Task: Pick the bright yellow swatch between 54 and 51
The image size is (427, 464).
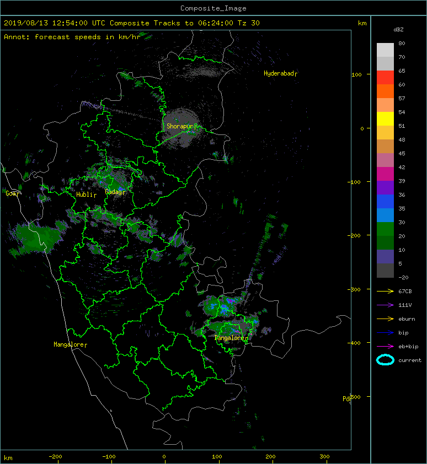Action: coord(385,118)
